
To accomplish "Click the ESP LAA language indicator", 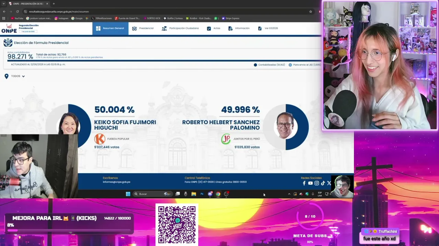I will pos(320,194).
